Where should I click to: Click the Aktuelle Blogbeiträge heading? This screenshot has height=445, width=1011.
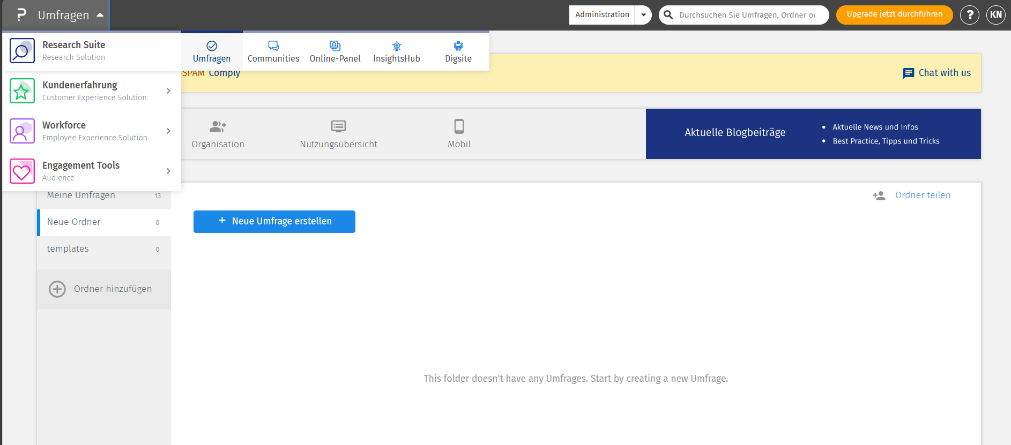pos(735,132)
